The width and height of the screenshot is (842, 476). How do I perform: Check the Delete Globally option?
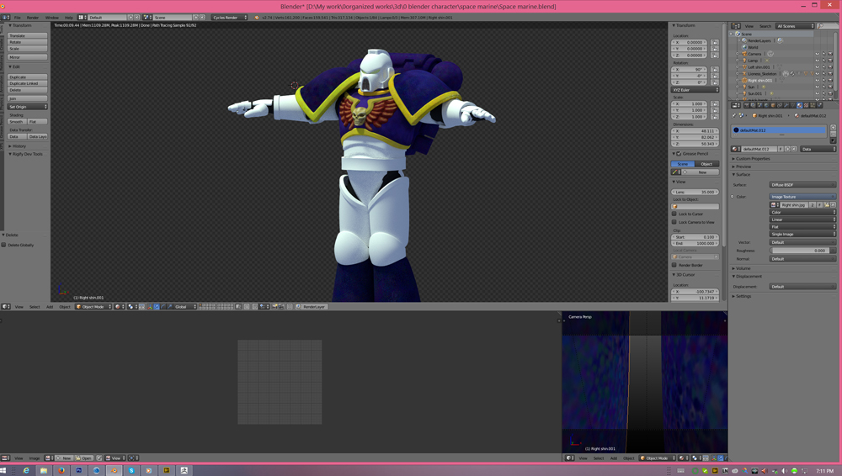(3, 245)
